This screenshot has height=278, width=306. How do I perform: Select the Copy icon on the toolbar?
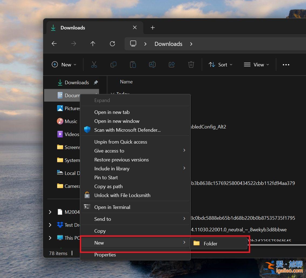[x=113, y=65]
